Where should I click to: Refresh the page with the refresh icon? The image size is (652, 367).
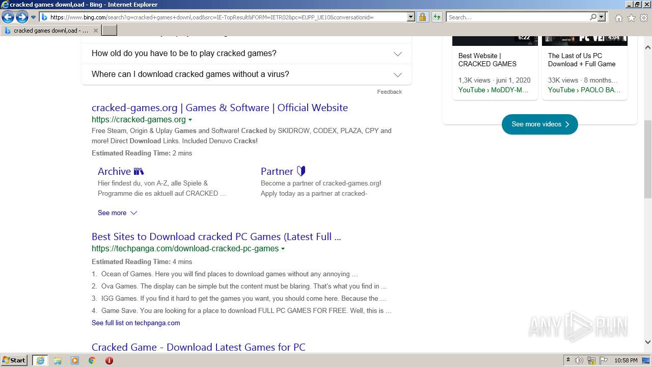click(x=437, y=17)
